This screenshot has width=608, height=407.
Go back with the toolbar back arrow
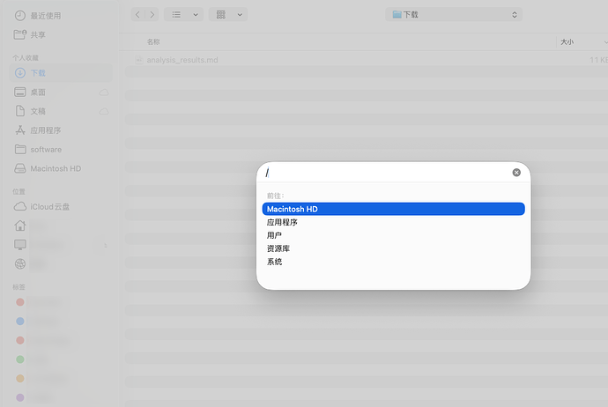point(137,15)
